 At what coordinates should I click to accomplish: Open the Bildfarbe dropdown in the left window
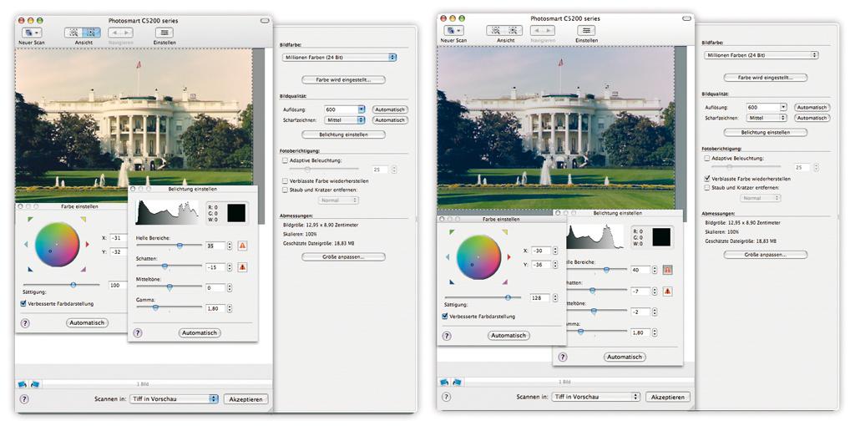point(339,57)
